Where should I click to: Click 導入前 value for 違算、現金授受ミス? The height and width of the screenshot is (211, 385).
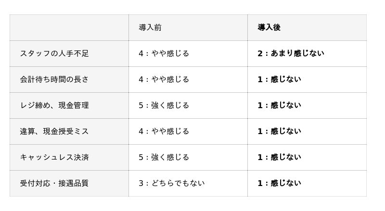pos(164,131)
